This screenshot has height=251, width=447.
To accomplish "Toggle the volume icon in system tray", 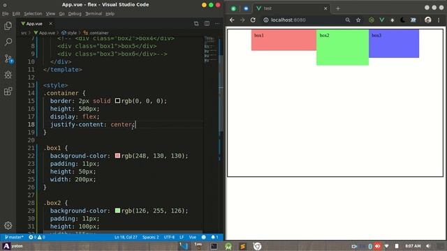I will tap(428, 246).
